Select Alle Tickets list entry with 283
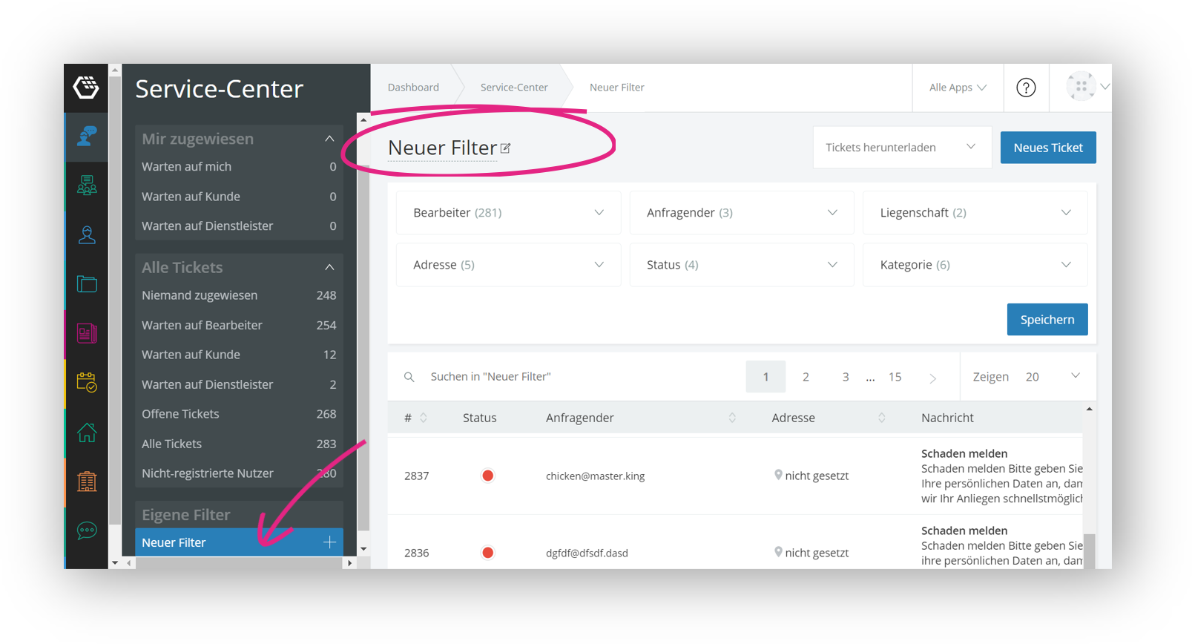The image size is (1192, 644). point(239,444)
